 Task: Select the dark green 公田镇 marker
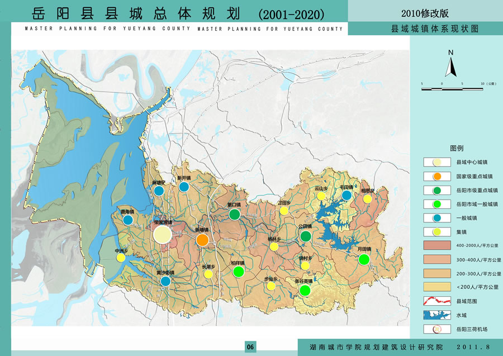click(x=305, y=236)
